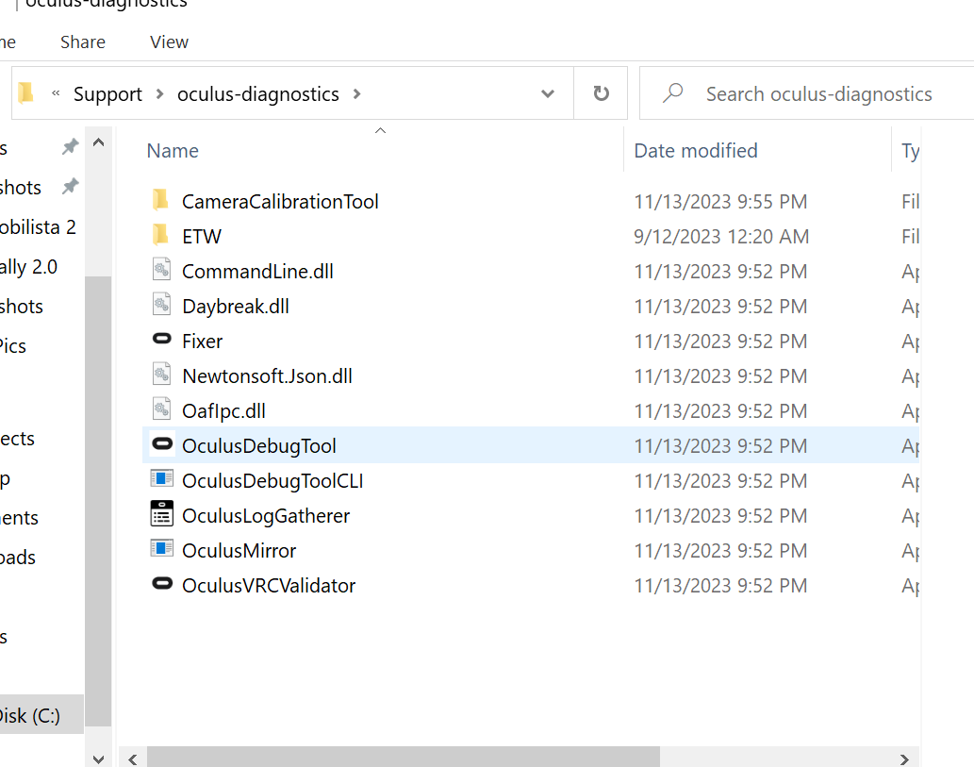Click the folder icon in address bar
974x767 pixels.
(x=26, y=93)
